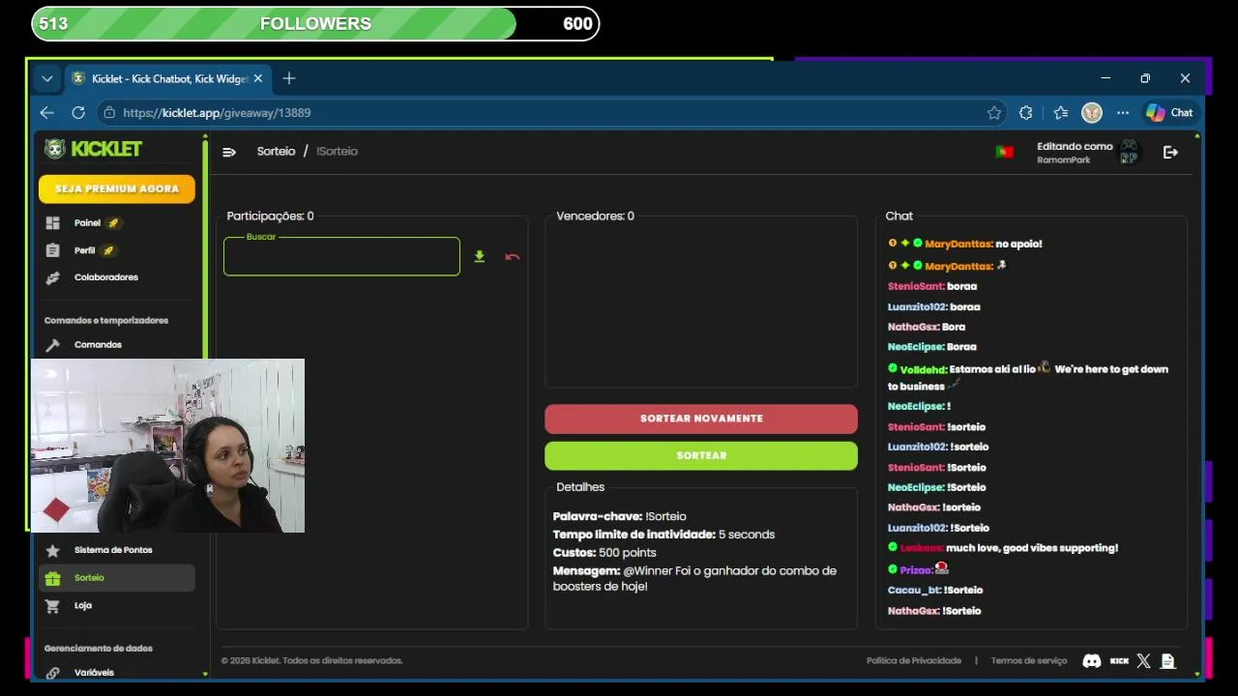Screen dimensions: 1238x696
Task: Click the green SORTEAR button
Action: click(701, 455)
